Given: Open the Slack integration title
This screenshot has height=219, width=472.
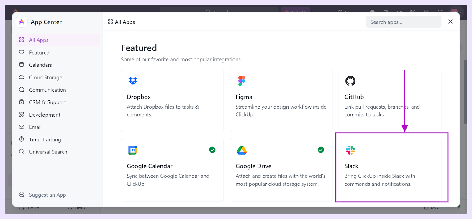Looking at the screenshot, I should pos(351,166).
